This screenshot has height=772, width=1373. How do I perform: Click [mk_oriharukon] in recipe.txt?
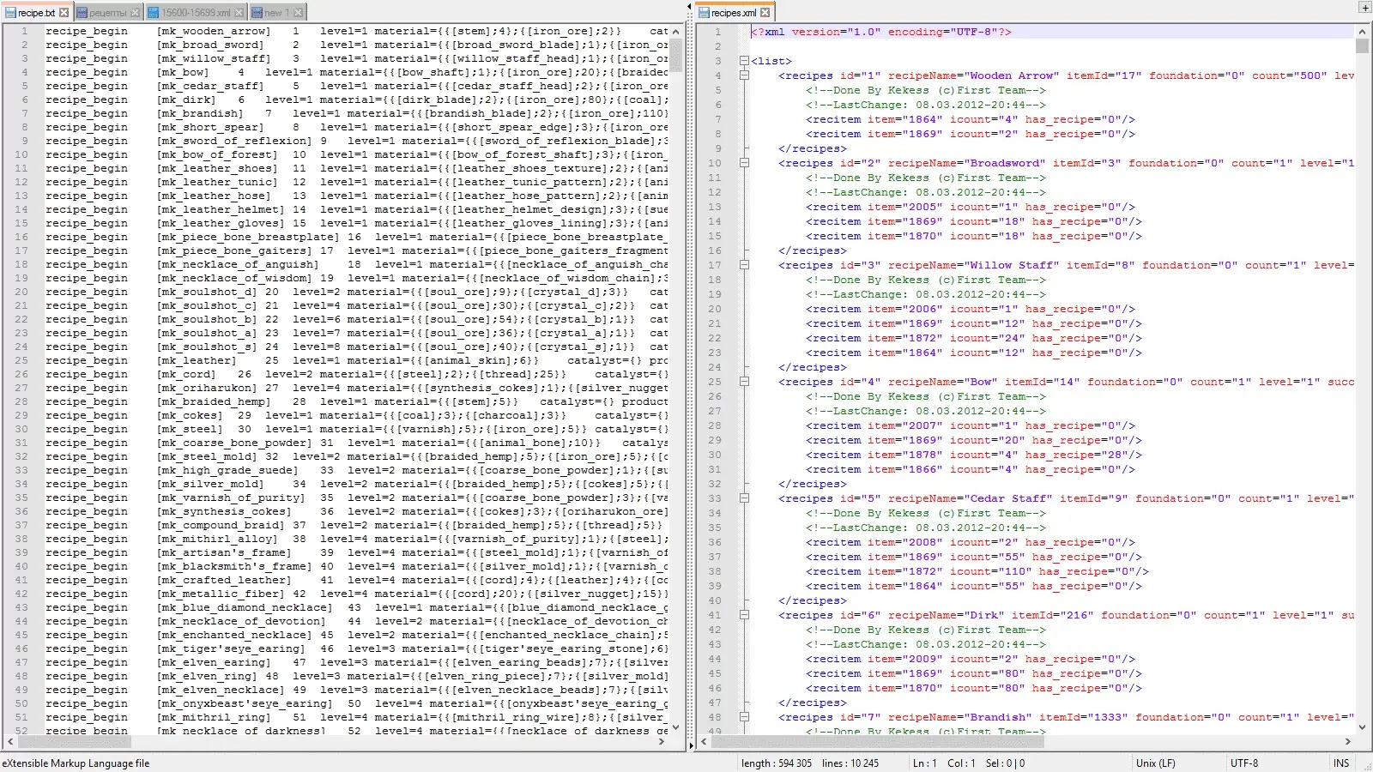pyautogui.click(x=206, y=388)
